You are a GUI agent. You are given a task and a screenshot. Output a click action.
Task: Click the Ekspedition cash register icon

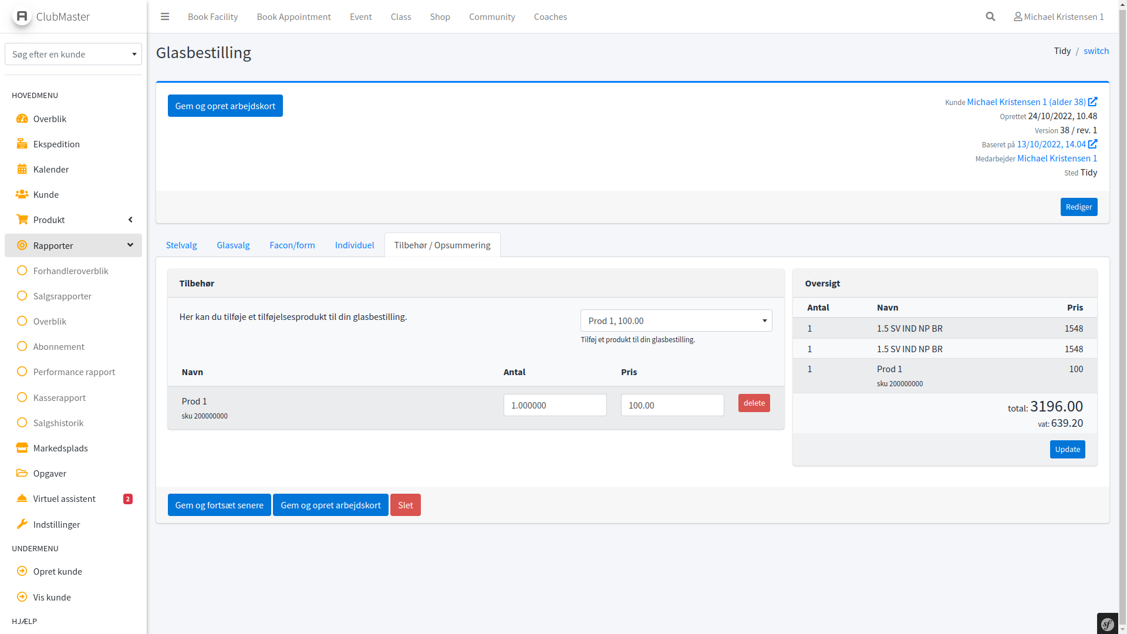(x=22, y=144)
